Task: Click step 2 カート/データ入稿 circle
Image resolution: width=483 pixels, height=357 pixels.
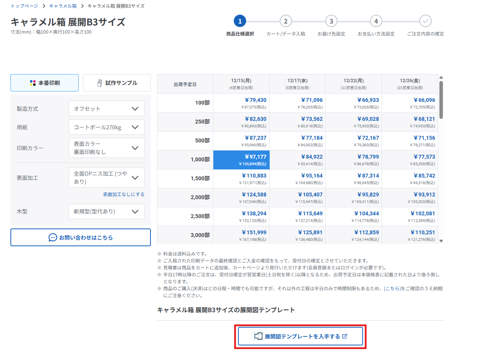Action: [x=285, y=21]
